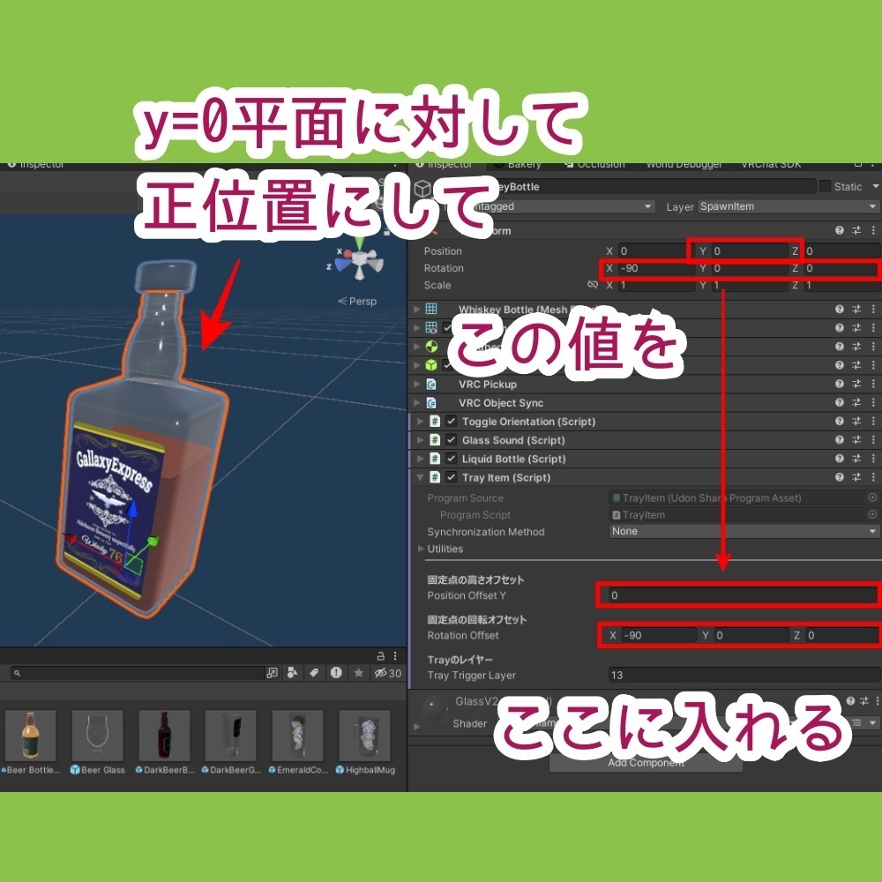Open VRC Object Sync more options
The image size is (882, 882).
click(873, 402)
